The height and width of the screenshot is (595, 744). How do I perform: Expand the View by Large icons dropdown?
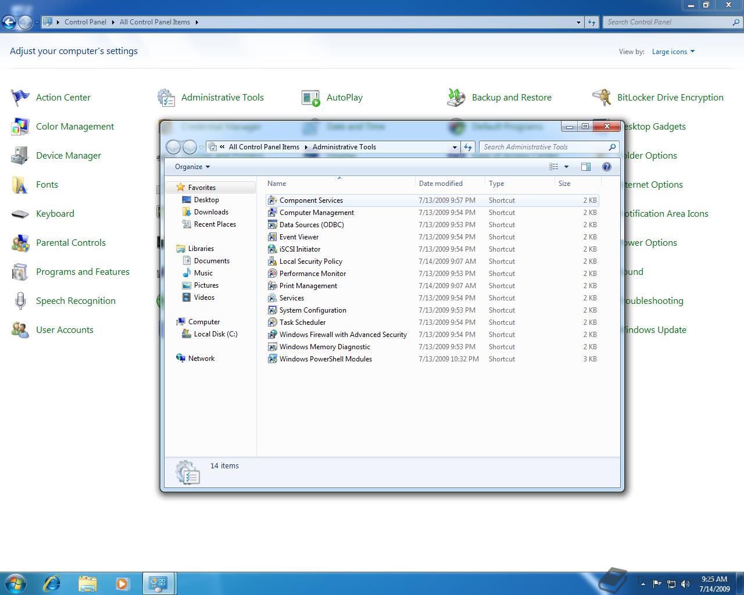[673, 52]
